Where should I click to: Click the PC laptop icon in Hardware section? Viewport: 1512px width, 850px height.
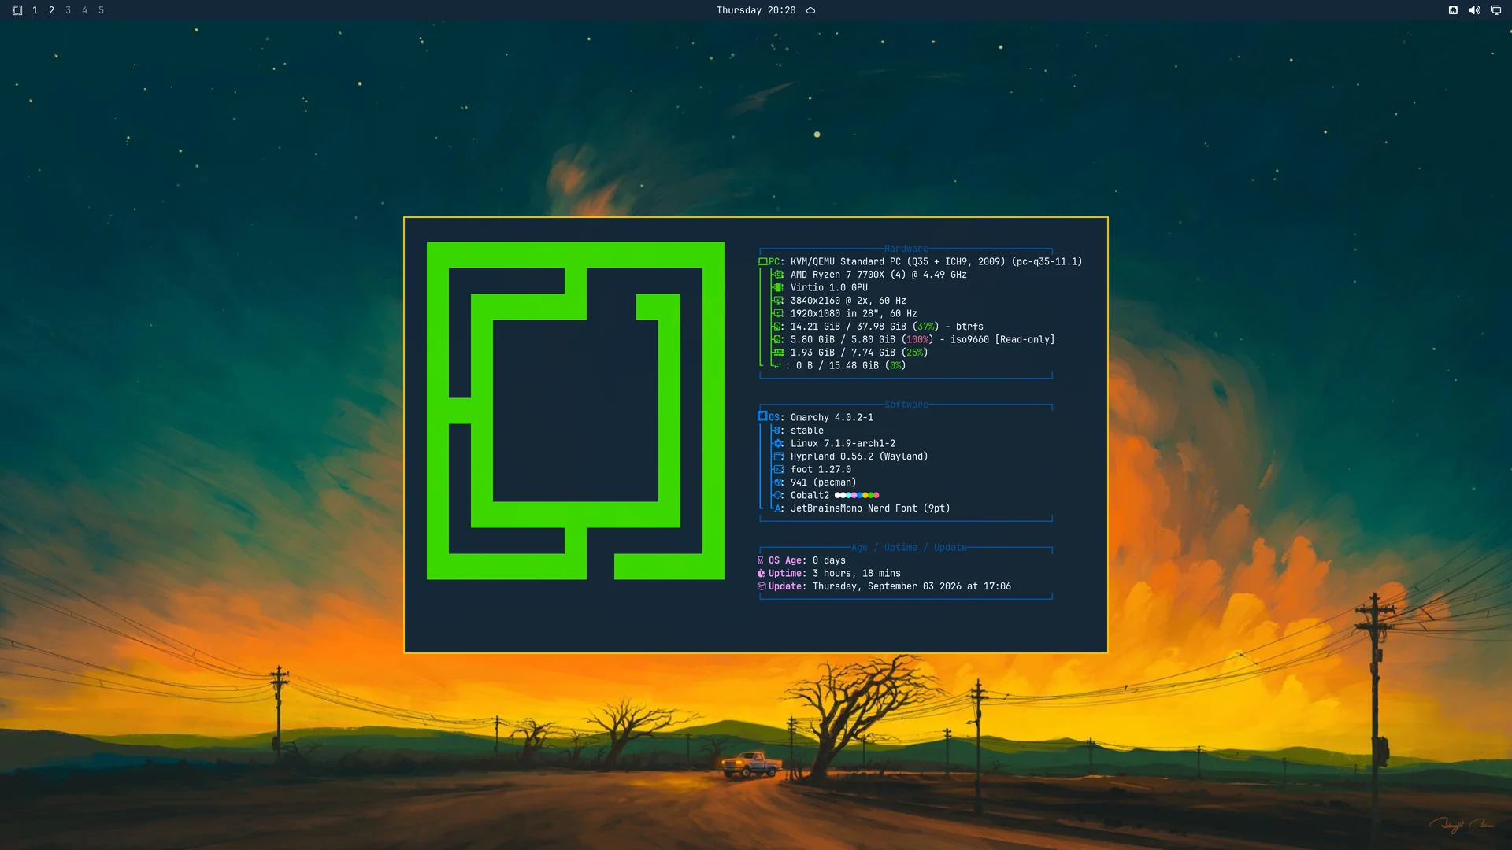pyautogui.click(x=762, y=261)
